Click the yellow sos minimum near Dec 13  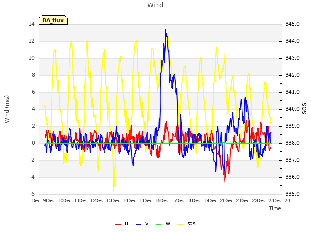click(x=113, y=190)
